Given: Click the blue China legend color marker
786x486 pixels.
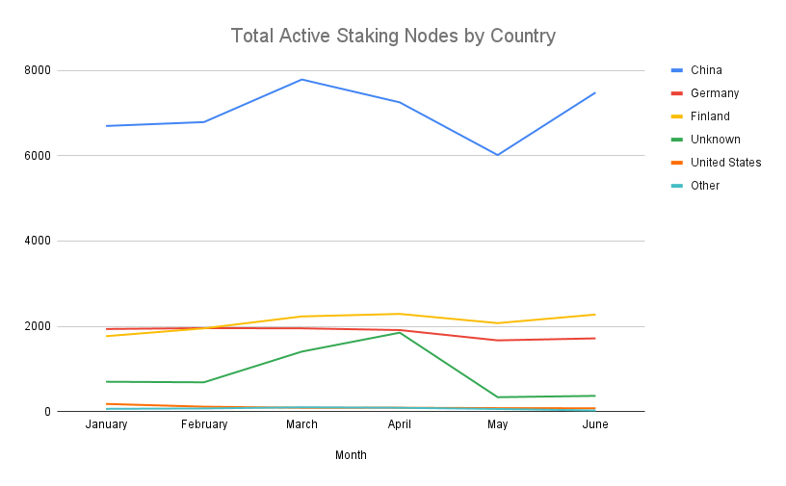Looking at the screenshot, I should point(676,70).
